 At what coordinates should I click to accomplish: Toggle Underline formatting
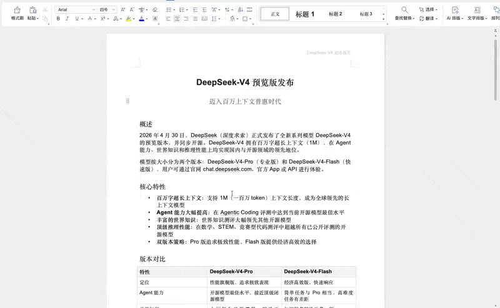pos(77,19)
